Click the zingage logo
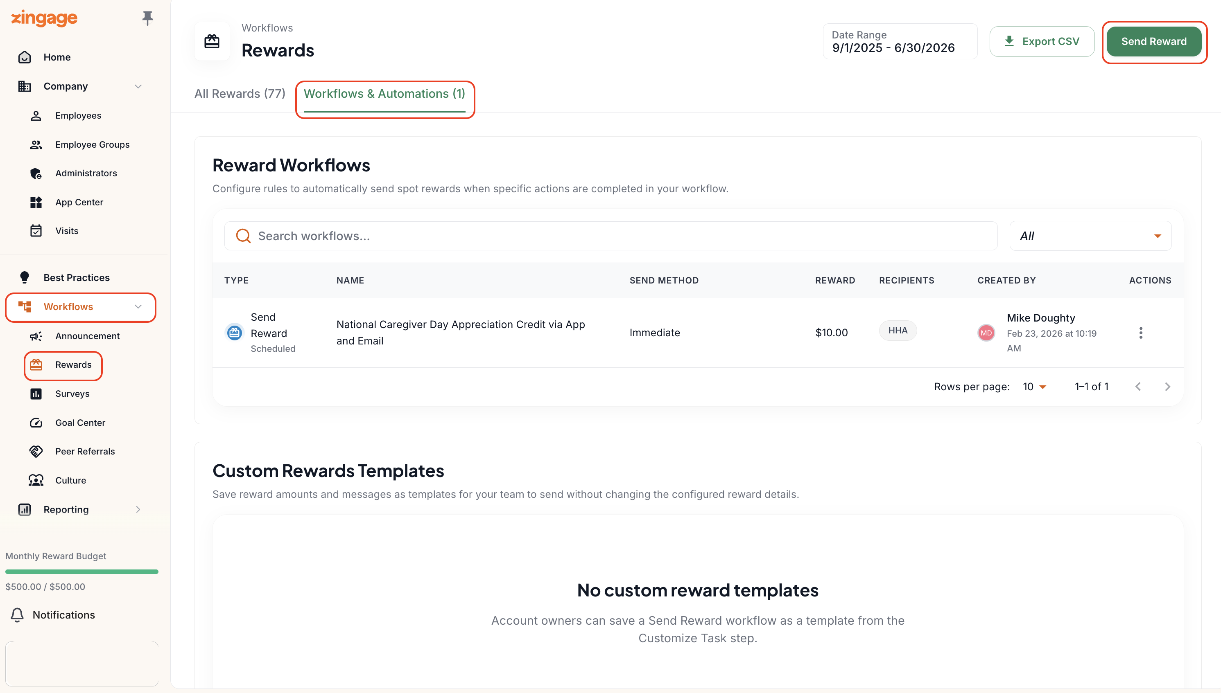Viewport: 1221px width, 693px height. coord(44,18)
